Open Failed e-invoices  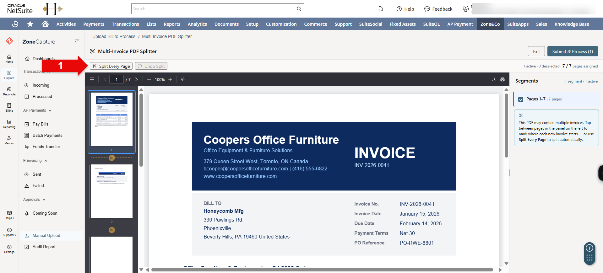click(38, 186)
